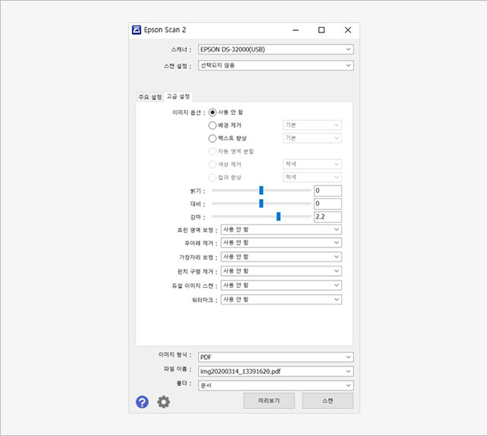Select the 자동 영역 분할 radio button

pyautogui.click(x=212, y=151)
